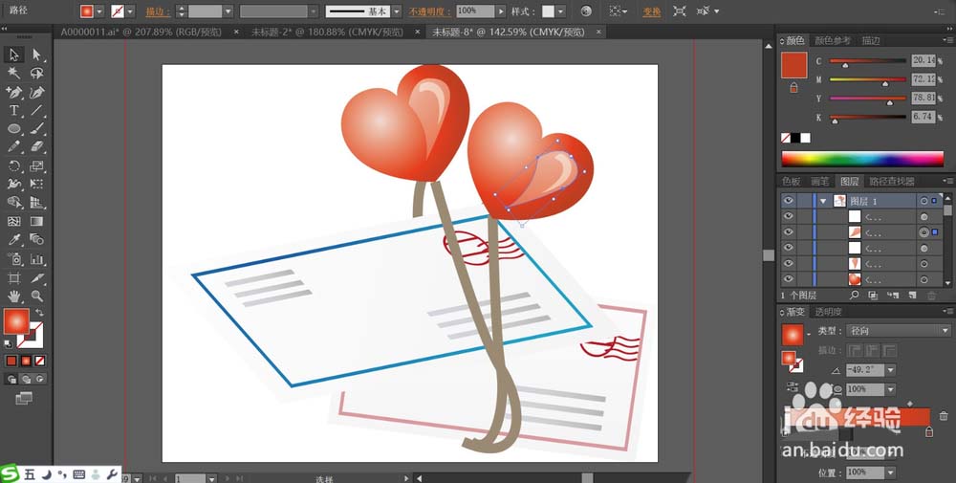This screenshot has height=483, width=956.
Task: Select the Eyedropper tool
Action: pos(13,240)
